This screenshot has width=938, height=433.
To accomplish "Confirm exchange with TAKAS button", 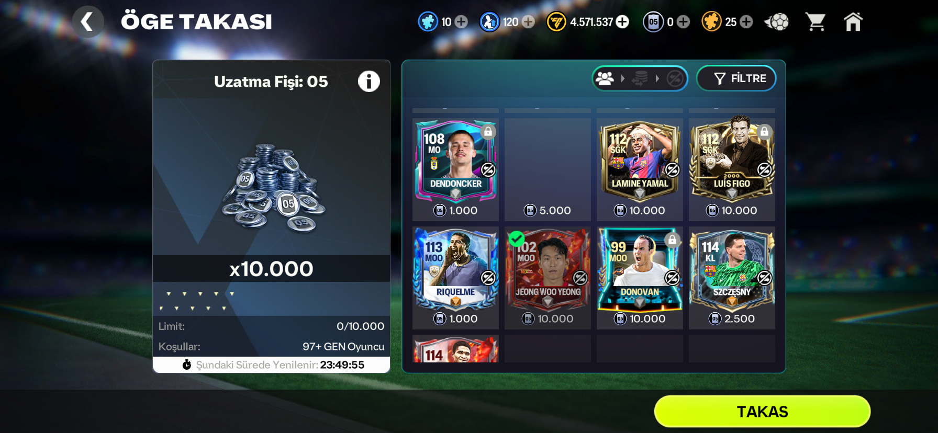I will [x=762, y=412].
